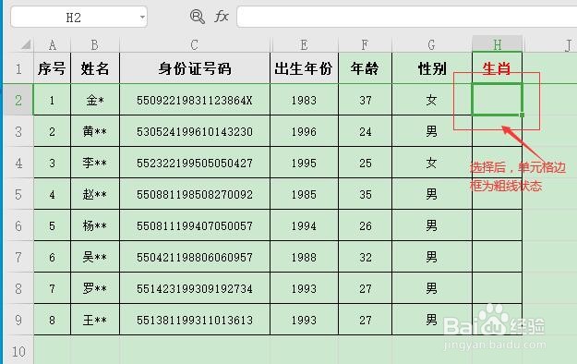Select row 4 header

[x=18, y=163]
